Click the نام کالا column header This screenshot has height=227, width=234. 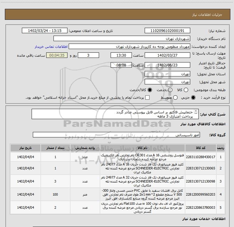143,148
